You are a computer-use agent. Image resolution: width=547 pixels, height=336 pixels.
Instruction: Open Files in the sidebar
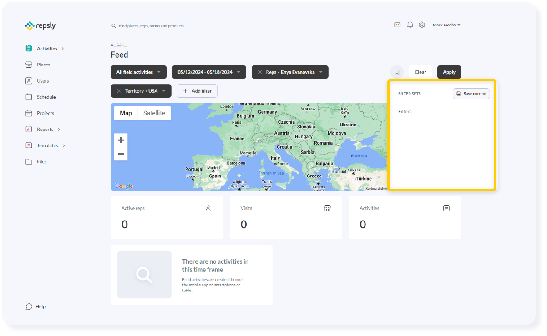(41, 162)
